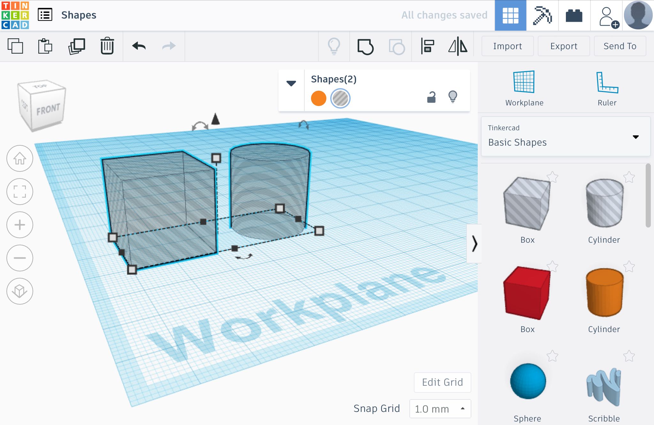This screenshot has height=425, width=654.
Task: Select the Hole striped option
Action: 340,98
